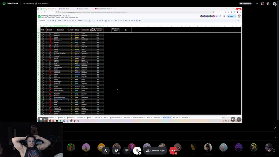The width and height of the screenshot is (279, 157).
Task: Click the font size field
Action: click(89, 20)
